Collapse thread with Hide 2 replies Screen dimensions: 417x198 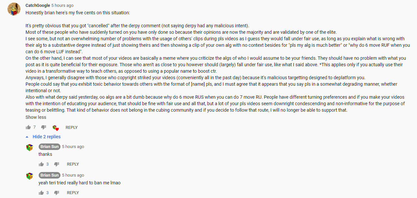point(46,137)
